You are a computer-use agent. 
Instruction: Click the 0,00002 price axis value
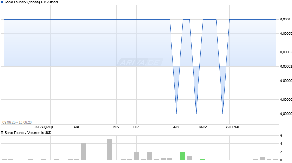tap(286, 52)
